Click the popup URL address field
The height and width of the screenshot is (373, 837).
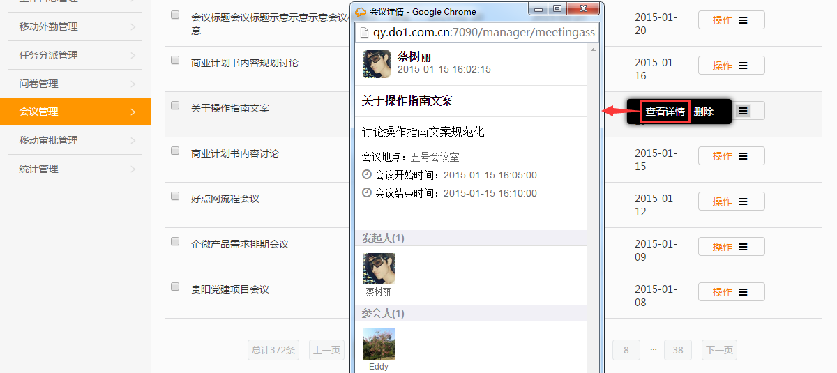478,32
